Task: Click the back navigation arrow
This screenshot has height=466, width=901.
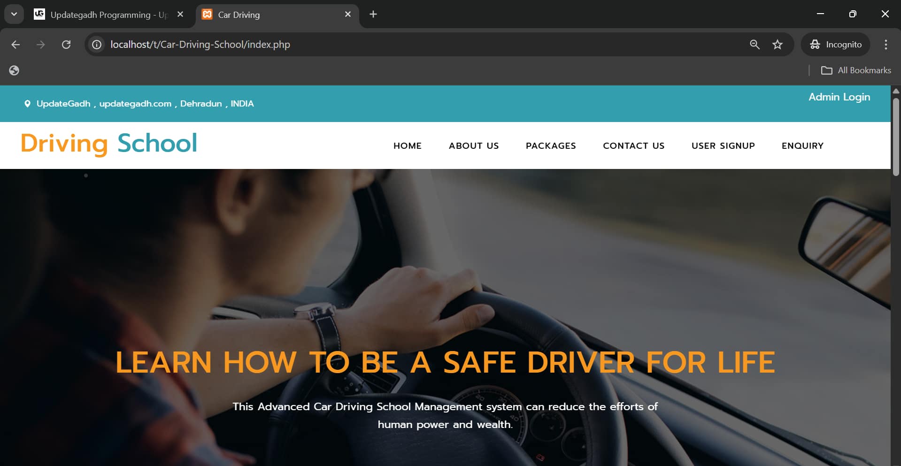Action: pyautogui.click(x=15, y=45)
